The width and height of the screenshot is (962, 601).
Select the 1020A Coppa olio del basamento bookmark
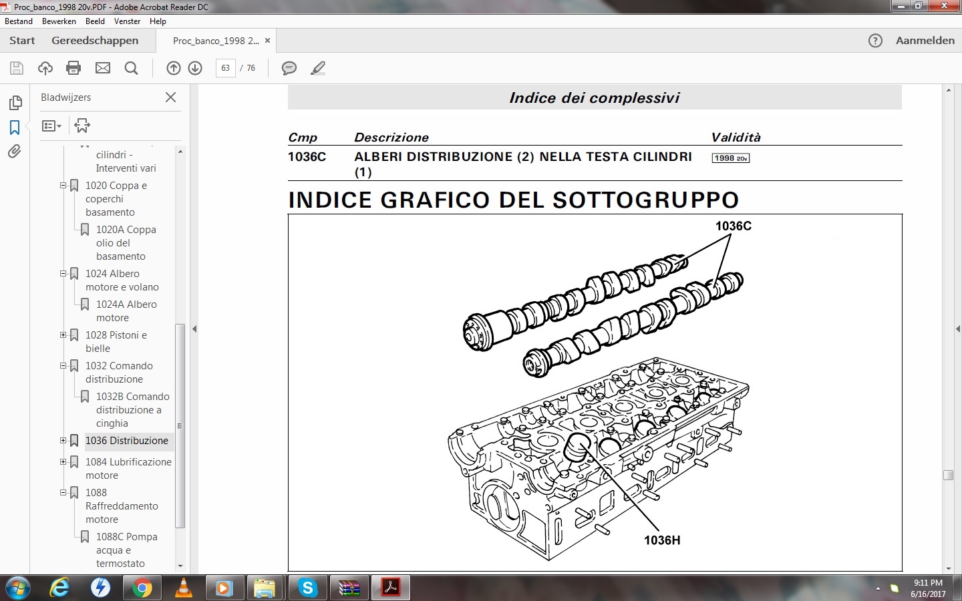(126, 243)
